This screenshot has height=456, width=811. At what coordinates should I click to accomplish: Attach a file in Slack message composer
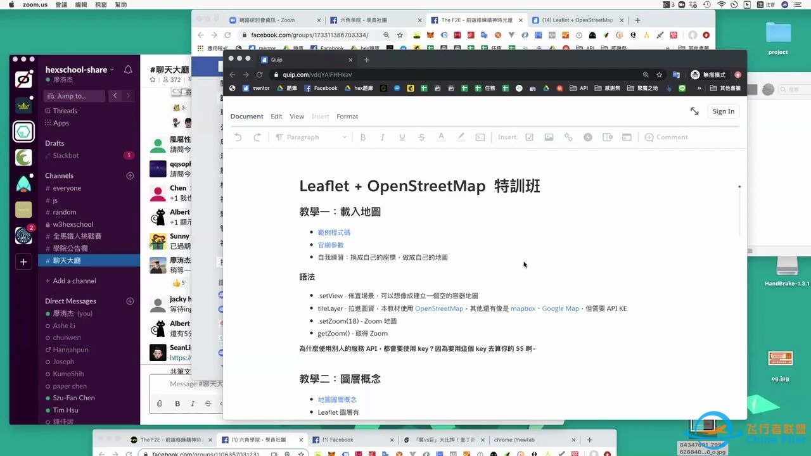point(160,403)
